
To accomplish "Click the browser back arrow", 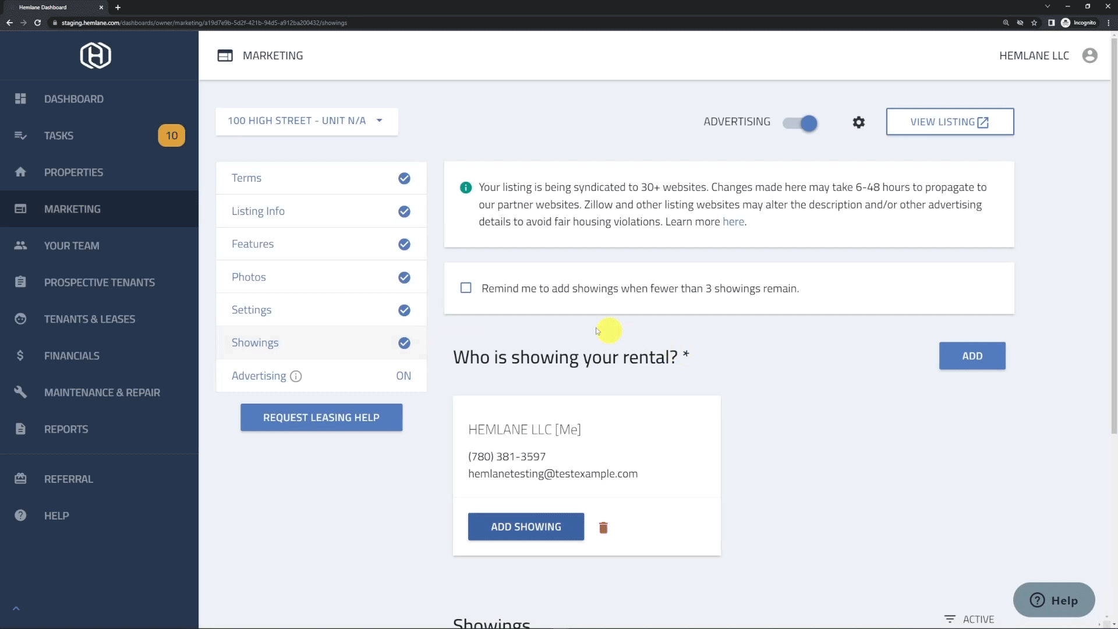I will pyautogui.click(x=9, y=23).
